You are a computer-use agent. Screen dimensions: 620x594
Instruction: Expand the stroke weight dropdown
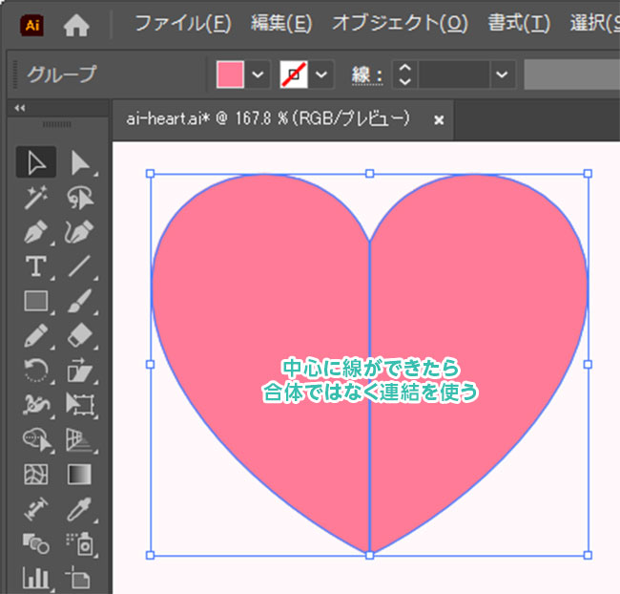(504, 74)
